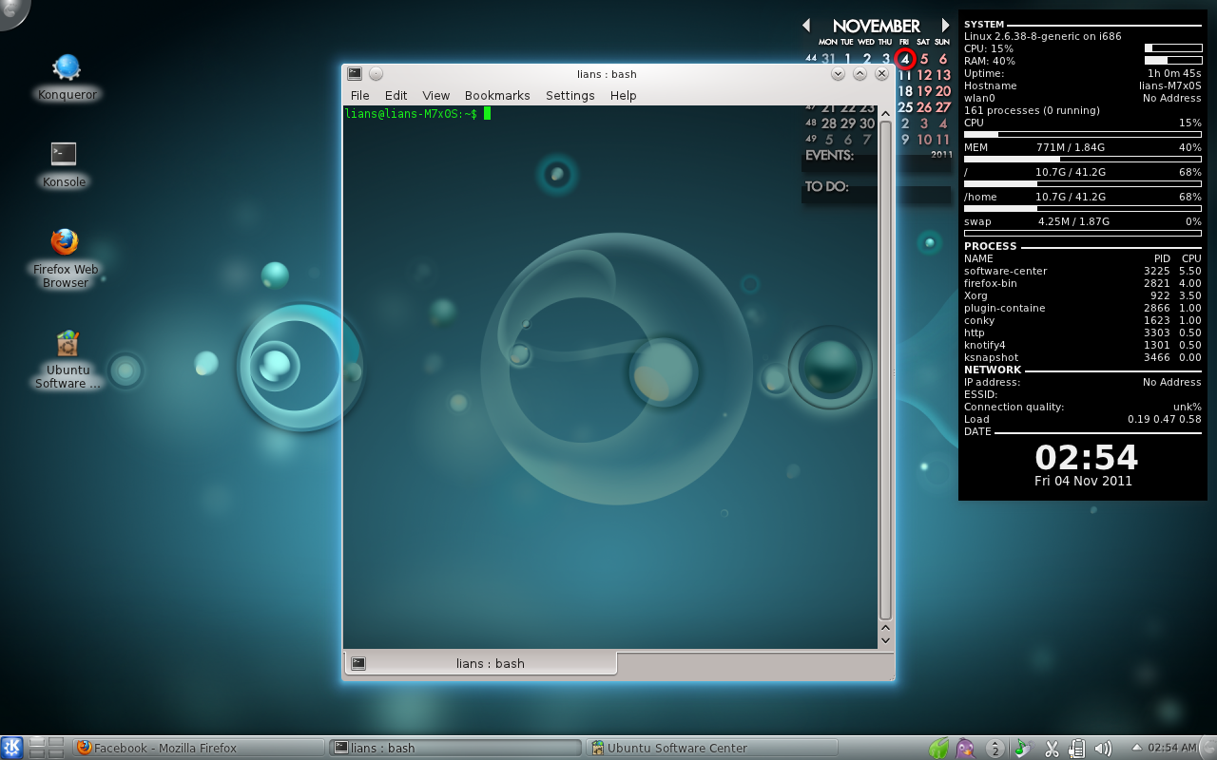Click the TO DO: label in calendar widget
The height and width of the screenshot is (760, 1217).
[x=826, y=186]
